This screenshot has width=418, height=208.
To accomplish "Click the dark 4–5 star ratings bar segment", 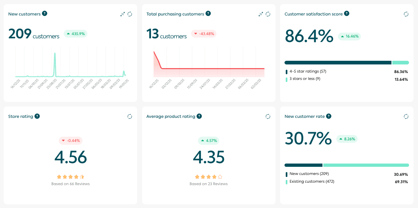I will pos(338,62).
